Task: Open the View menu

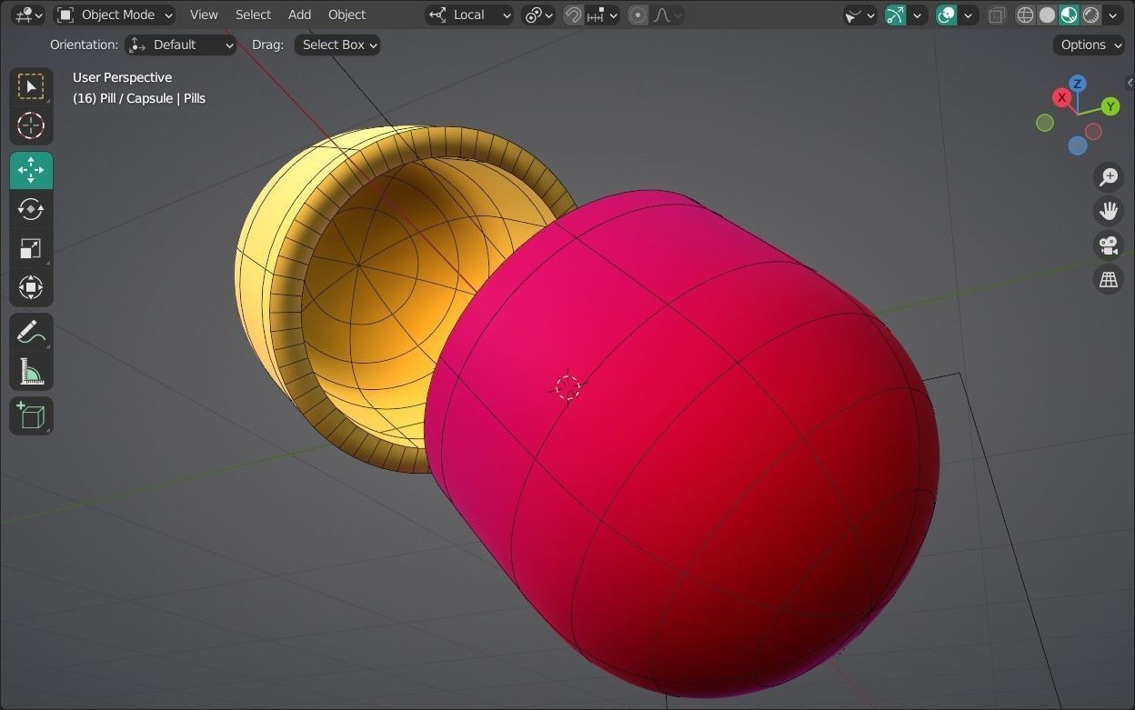Action: click(x=203, y=15)
